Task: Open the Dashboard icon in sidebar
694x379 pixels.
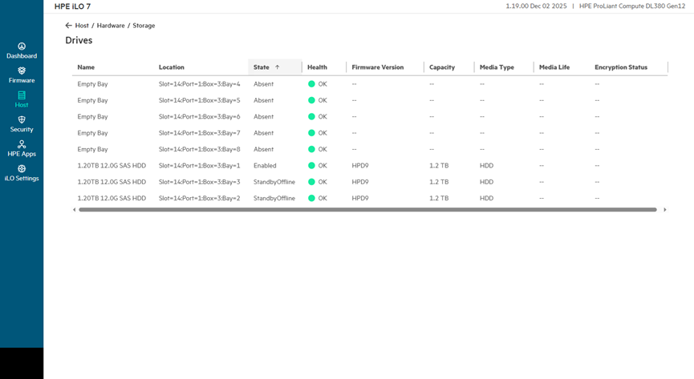Action: tap(22, 46)
